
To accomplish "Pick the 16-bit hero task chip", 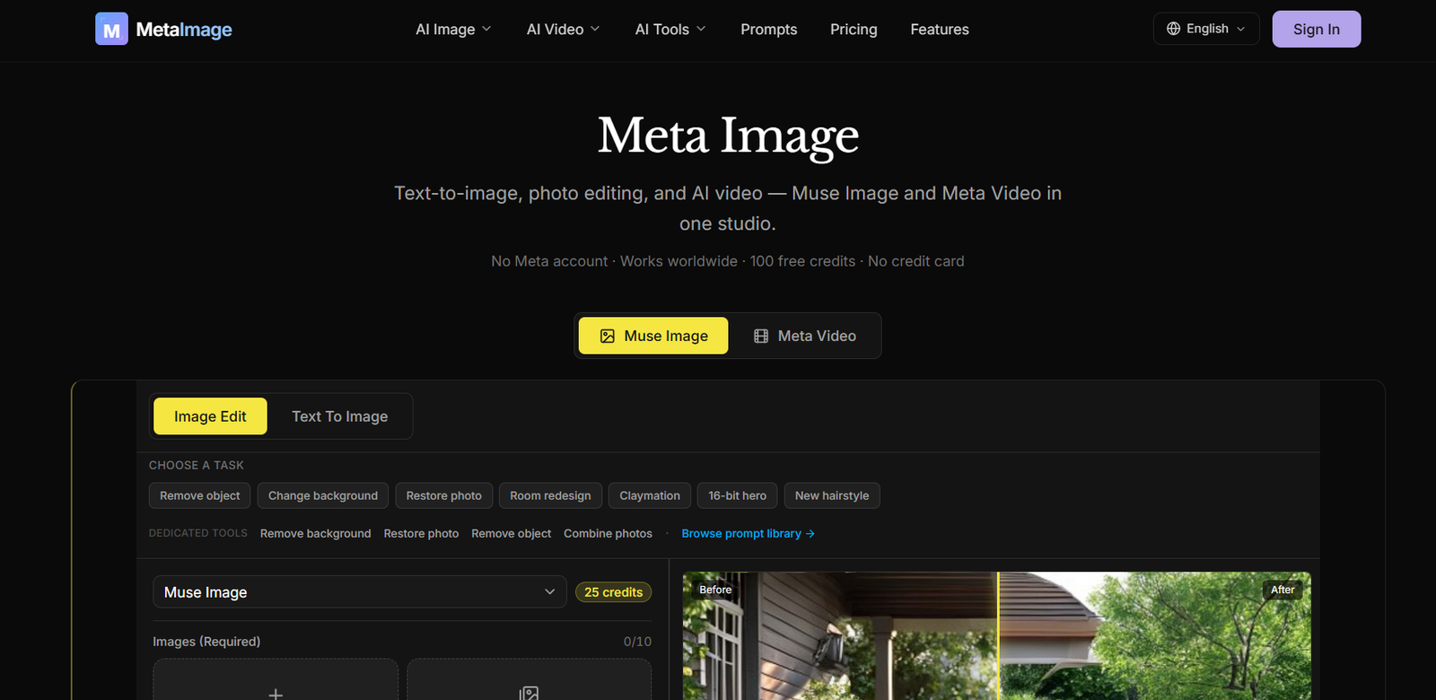I will click(738, 495).
